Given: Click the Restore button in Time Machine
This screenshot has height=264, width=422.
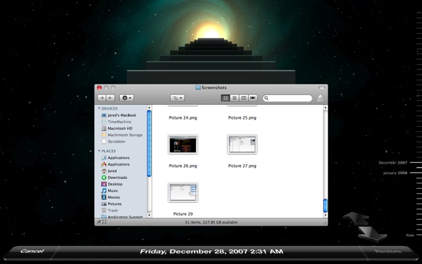Looking at the screenshot, I should click(x=388, y=251).
